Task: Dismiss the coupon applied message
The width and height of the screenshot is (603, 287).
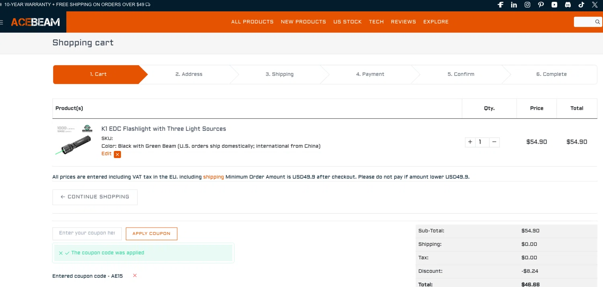Action: (61, 253)
